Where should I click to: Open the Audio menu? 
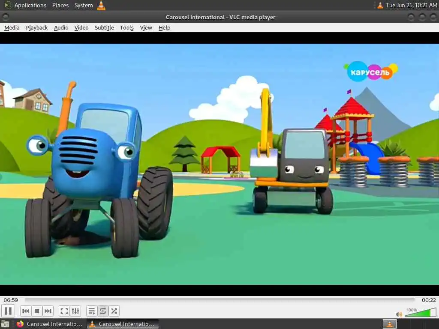click(x=61, y=28)
